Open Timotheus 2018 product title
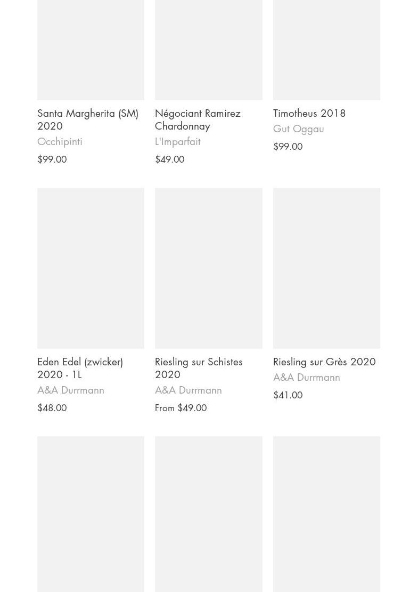 coord(309,113)
